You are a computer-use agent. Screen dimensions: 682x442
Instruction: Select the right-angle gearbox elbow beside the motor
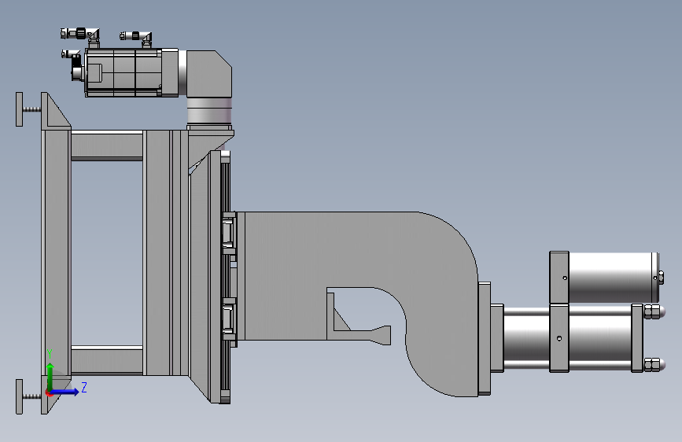[x=209, y=73]
